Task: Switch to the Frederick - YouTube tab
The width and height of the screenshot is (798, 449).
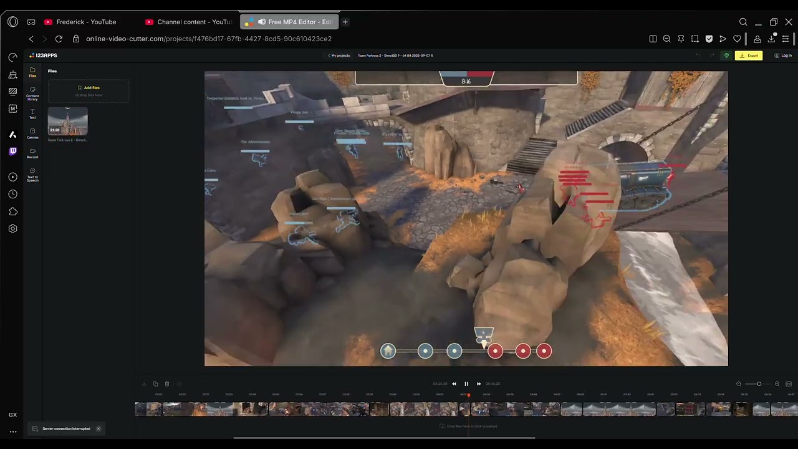Action: (x=86, y=22)
